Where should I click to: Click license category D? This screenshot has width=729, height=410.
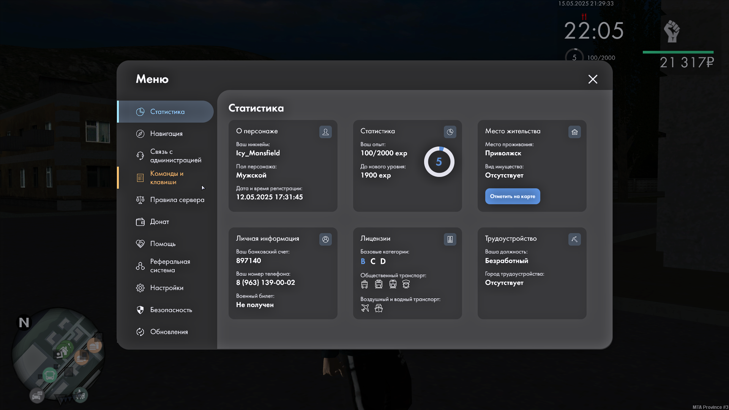coord(383,261)
